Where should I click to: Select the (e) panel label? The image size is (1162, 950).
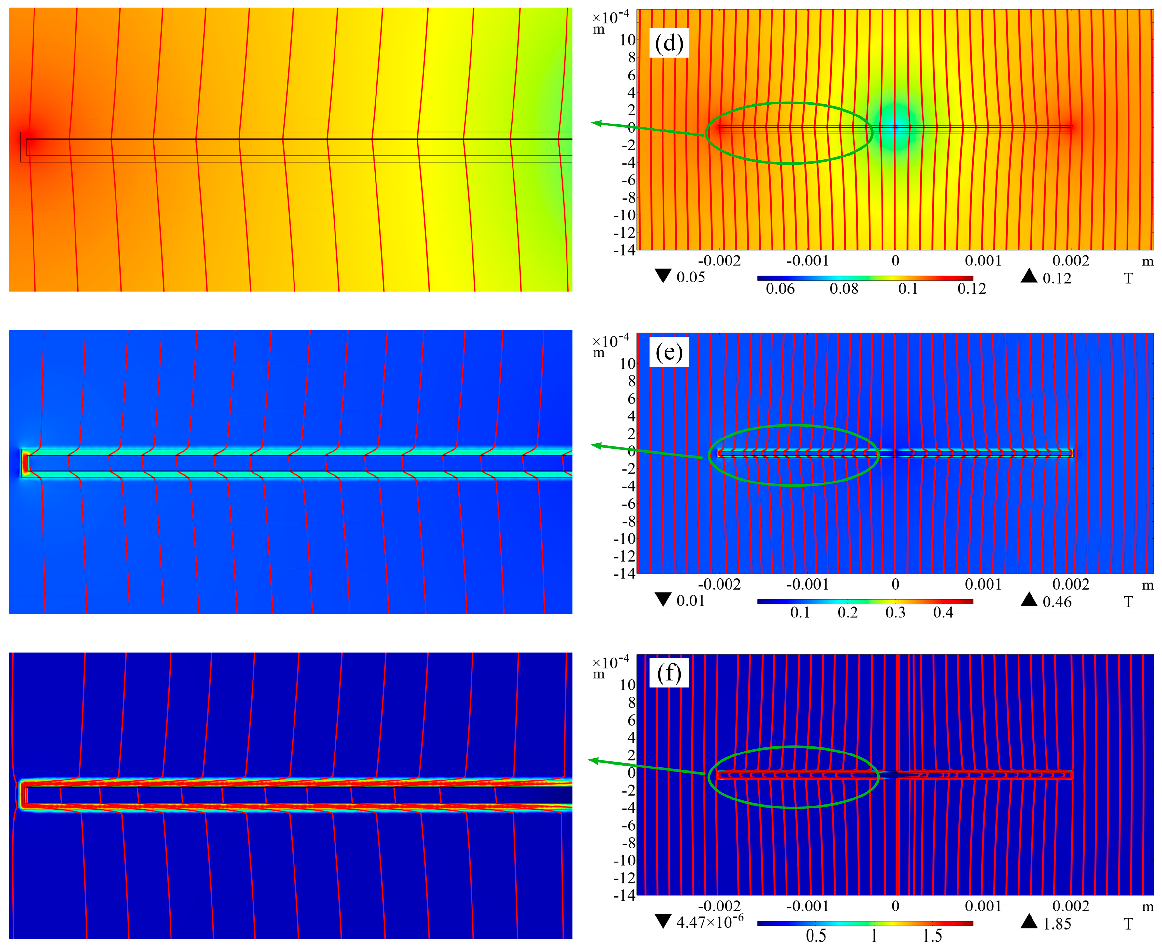click(x=669, y=352)
